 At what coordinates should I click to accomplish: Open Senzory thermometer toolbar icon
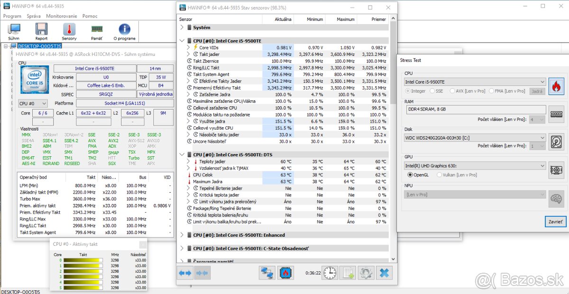(69, 32)
